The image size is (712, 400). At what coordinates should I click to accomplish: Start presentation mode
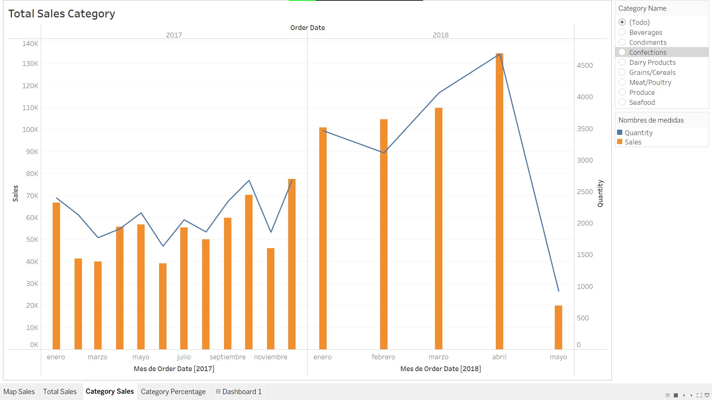(707, 396)
